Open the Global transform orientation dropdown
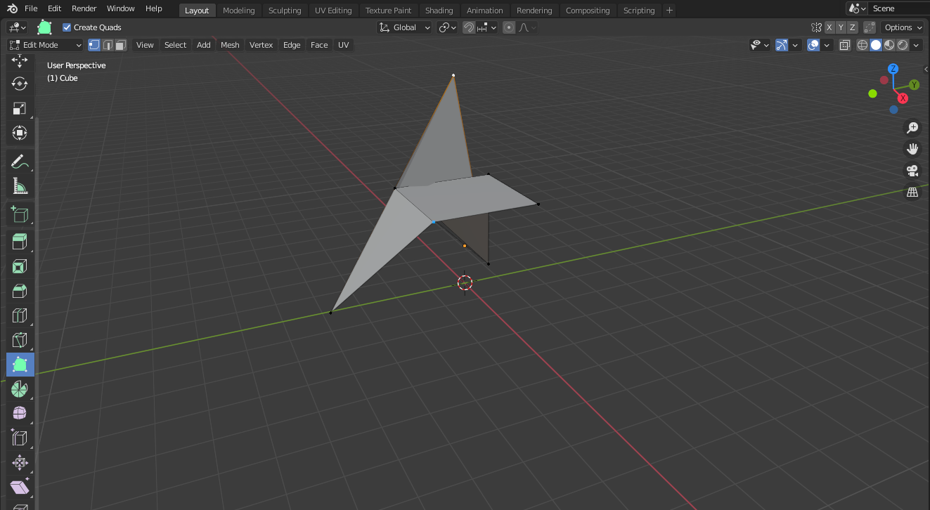The width and height of the screenshot is (930, 510). (404, 27)
